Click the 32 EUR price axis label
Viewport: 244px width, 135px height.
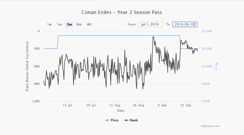(x=206, y=31)
